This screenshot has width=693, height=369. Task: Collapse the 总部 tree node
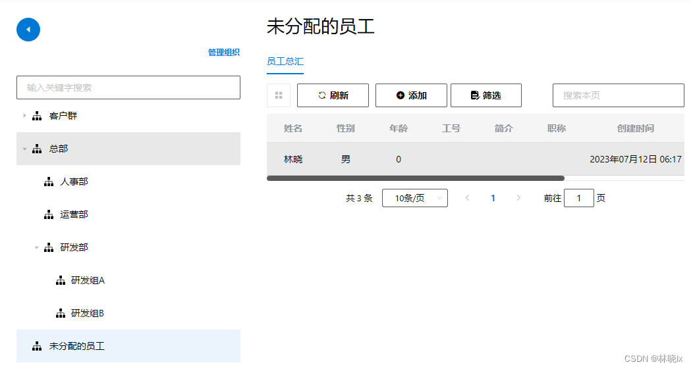[x=25, y=149]
